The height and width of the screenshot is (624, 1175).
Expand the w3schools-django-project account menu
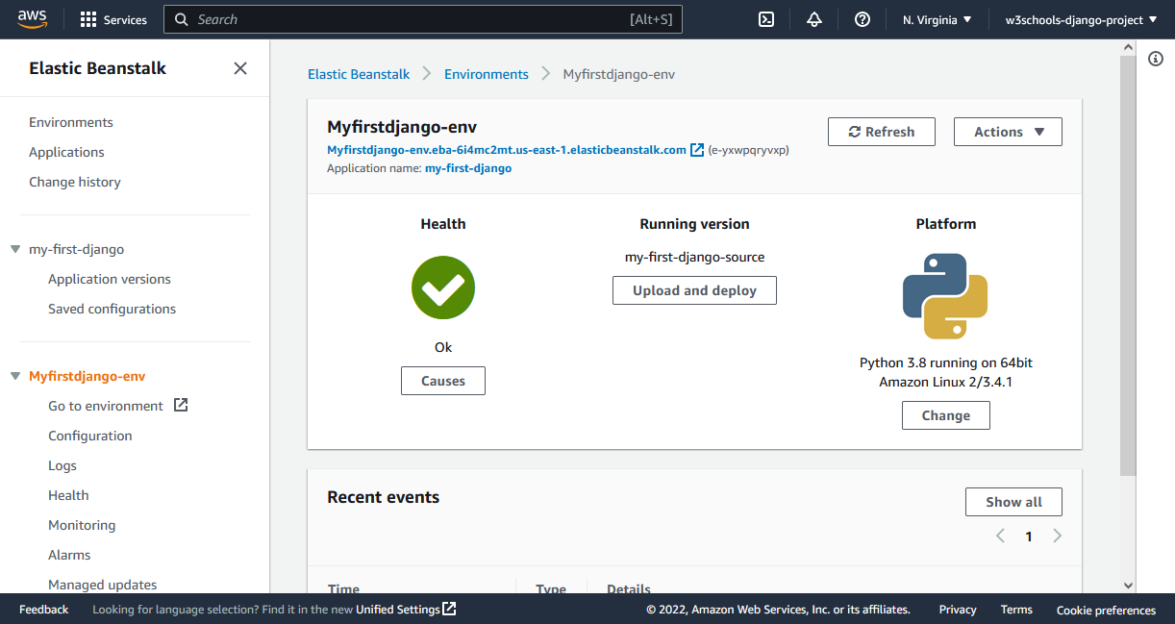(x=1081, y=19)
